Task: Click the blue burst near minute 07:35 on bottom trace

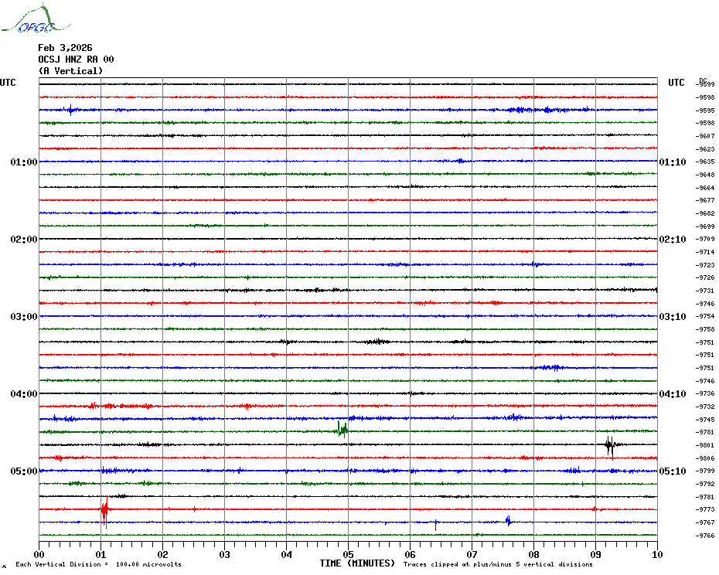Action: click(509, 521)
